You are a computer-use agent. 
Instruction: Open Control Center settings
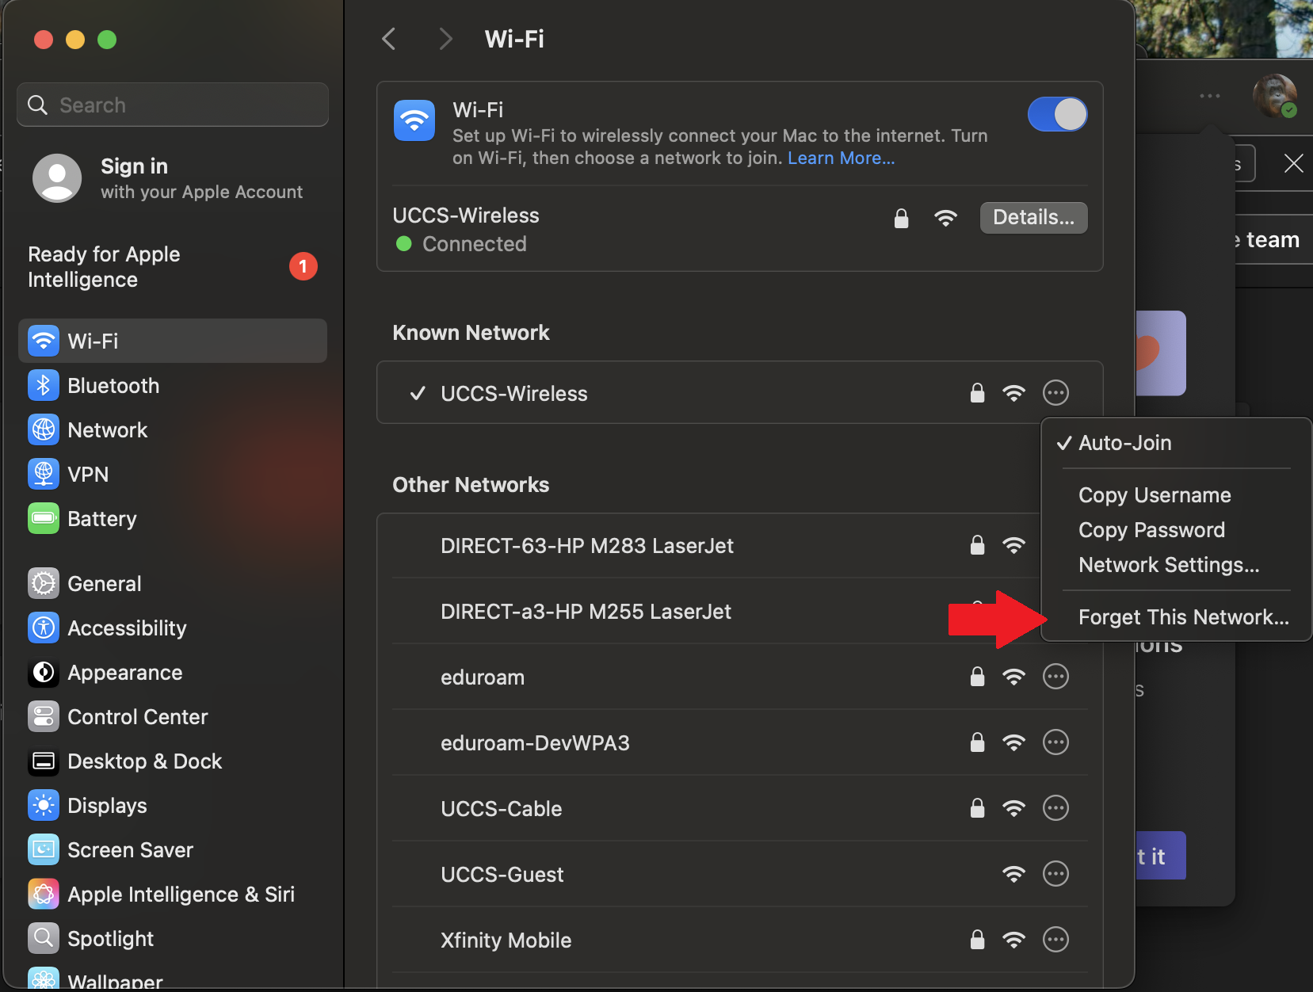173,716
